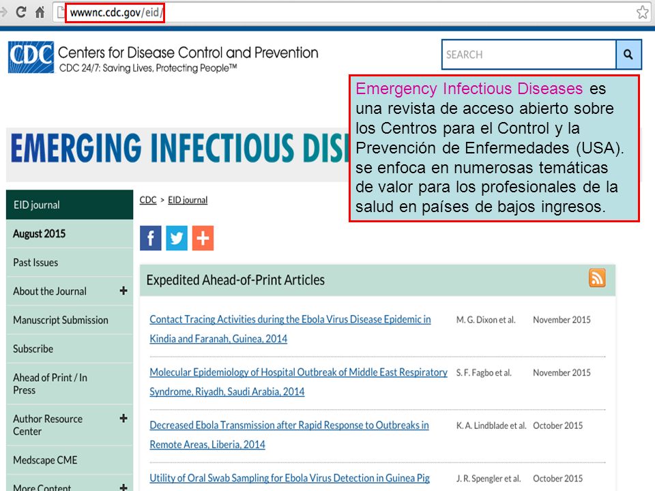Open Subscribe menu item

pos(70,348)
